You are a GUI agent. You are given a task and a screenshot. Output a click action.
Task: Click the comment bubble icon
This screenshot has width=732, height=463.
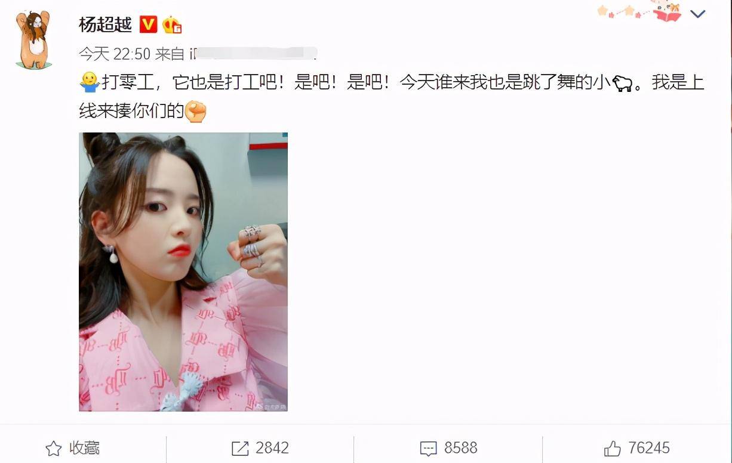pyautogui.click(x=429, y=449)
